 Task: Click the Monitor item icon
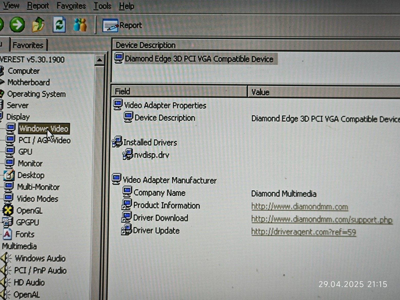(9, 163)
